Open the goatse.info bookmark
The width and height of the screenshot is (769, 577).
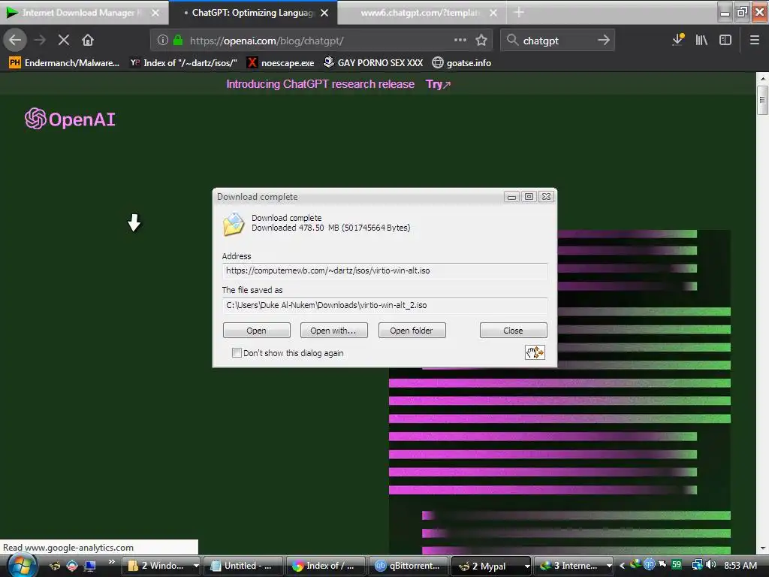tap(462, 63)
